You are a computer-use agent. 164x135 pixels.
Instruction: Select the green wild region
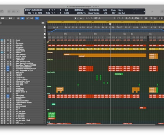tap(53, 104)
